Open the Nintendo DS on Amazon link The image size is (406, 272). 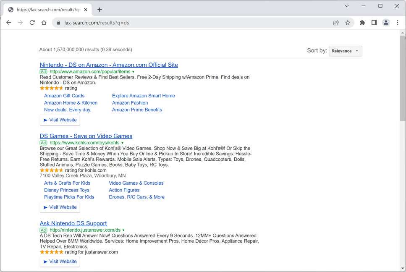[x=109, y=65]
